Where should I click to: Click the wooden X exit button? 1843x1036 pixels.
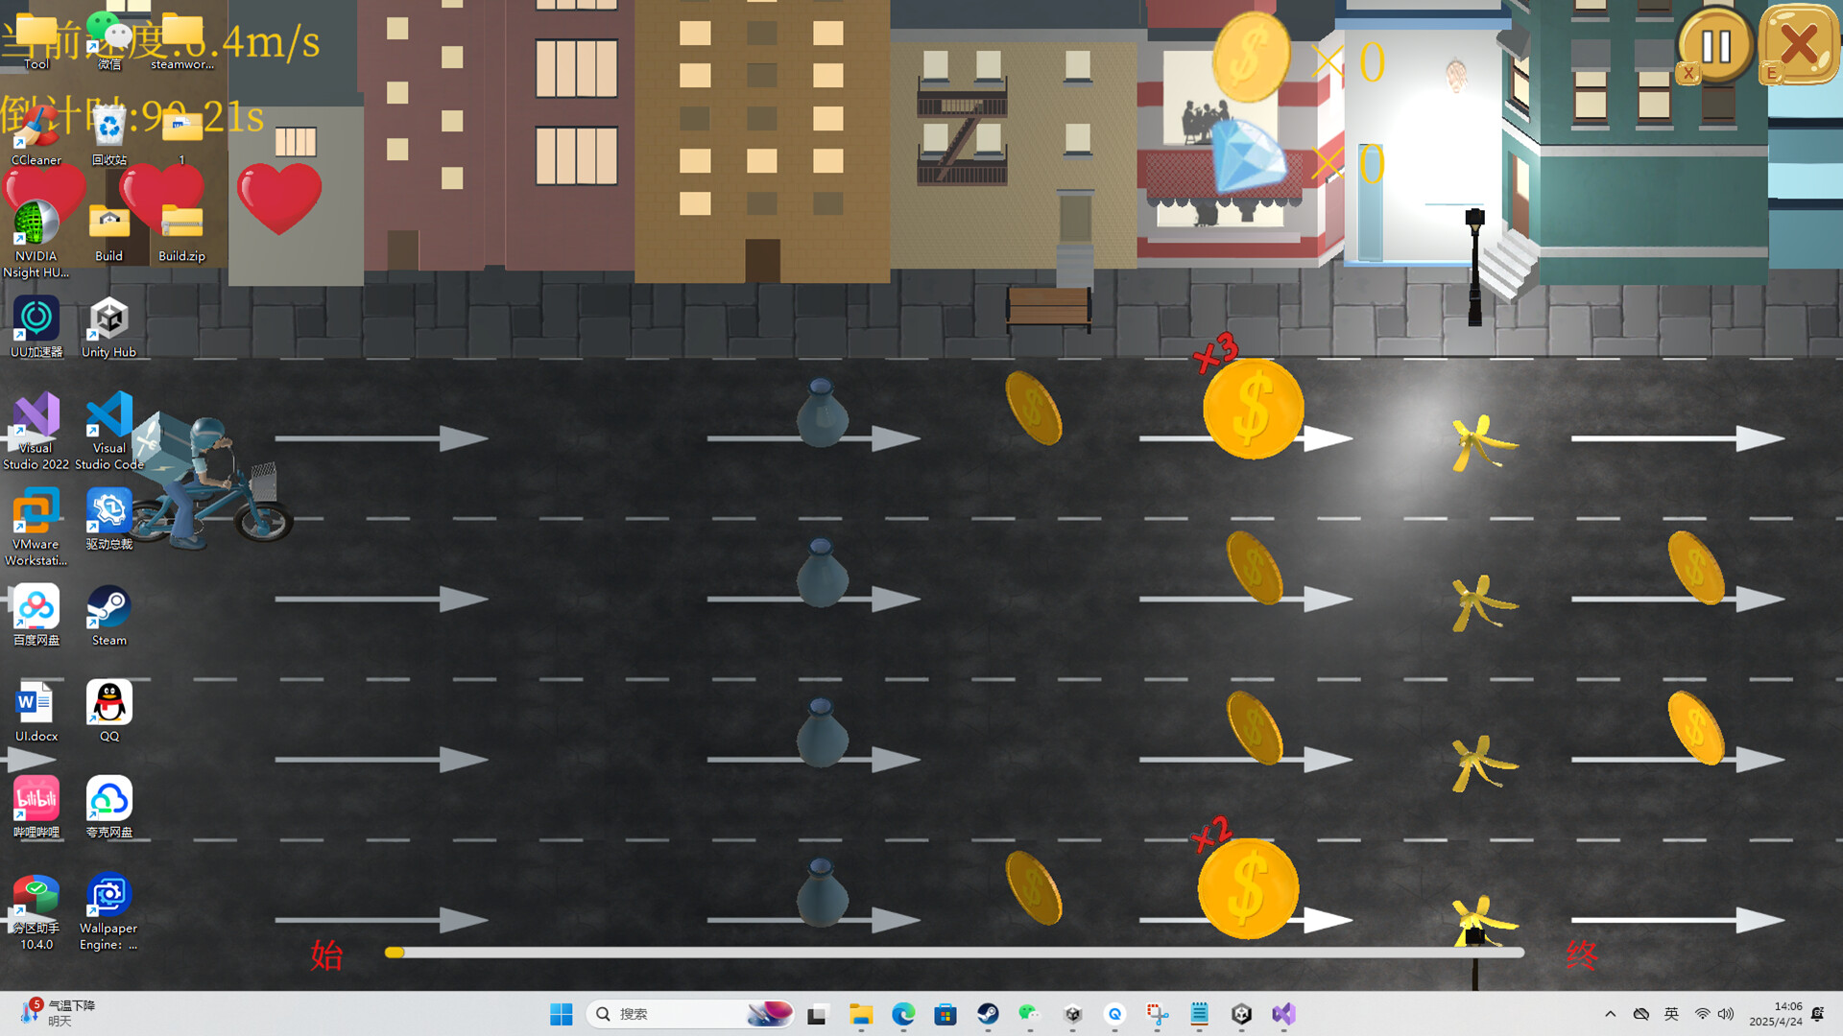click(1799, 44)
